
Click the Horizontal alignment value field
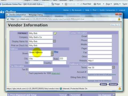pyautogui.click(x=81, y=95)
